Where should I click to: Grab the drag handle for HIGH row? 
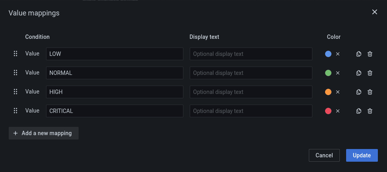pos(15,92)
